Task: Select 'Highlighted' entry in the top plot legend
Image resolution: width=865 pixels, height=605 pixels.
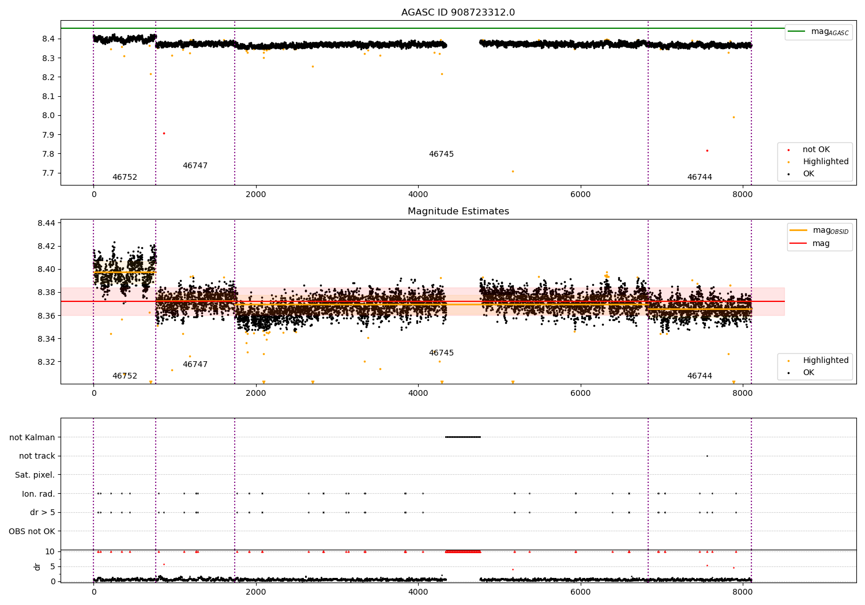Action: [x=819, y=162]
